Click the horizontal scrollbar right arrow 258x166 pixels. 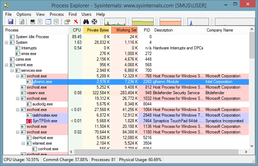pos(246,152)
